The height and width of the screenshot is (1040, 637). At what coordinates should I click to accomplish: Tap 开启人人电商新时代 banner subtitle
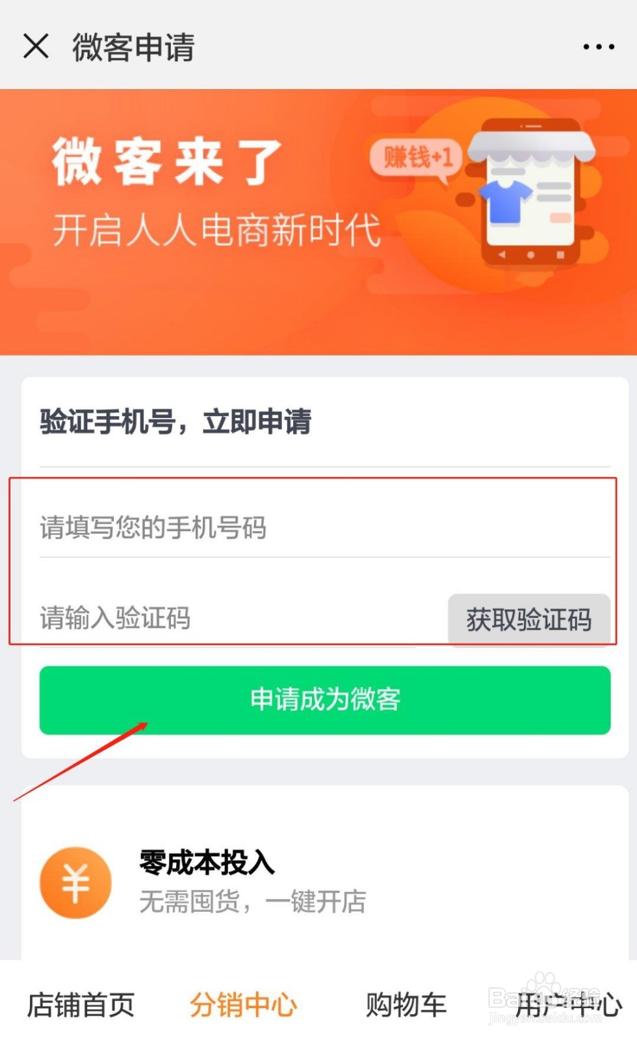(x=216, y=230)
